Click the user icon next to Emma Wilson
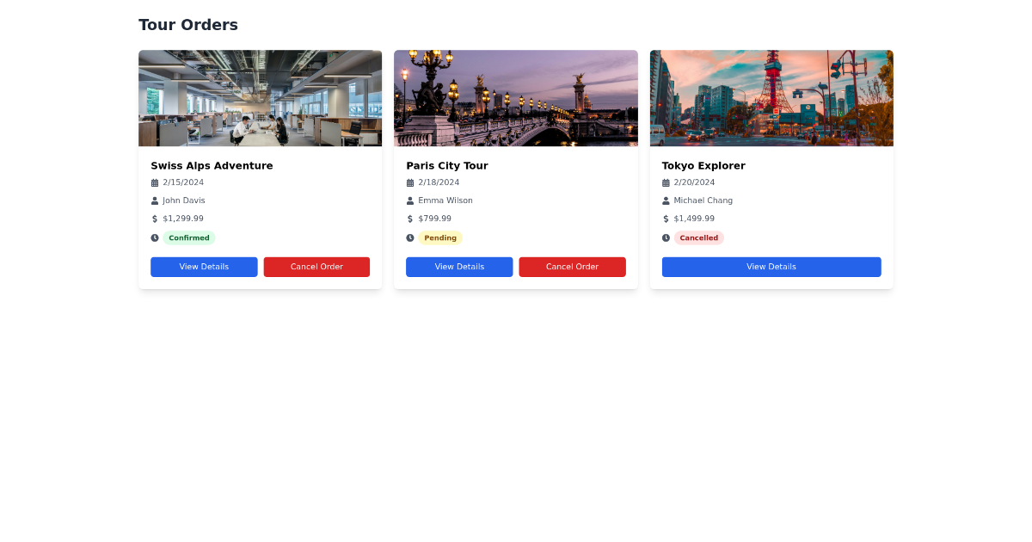This screenshot has height=542, width=1032. tap(410, 200)
